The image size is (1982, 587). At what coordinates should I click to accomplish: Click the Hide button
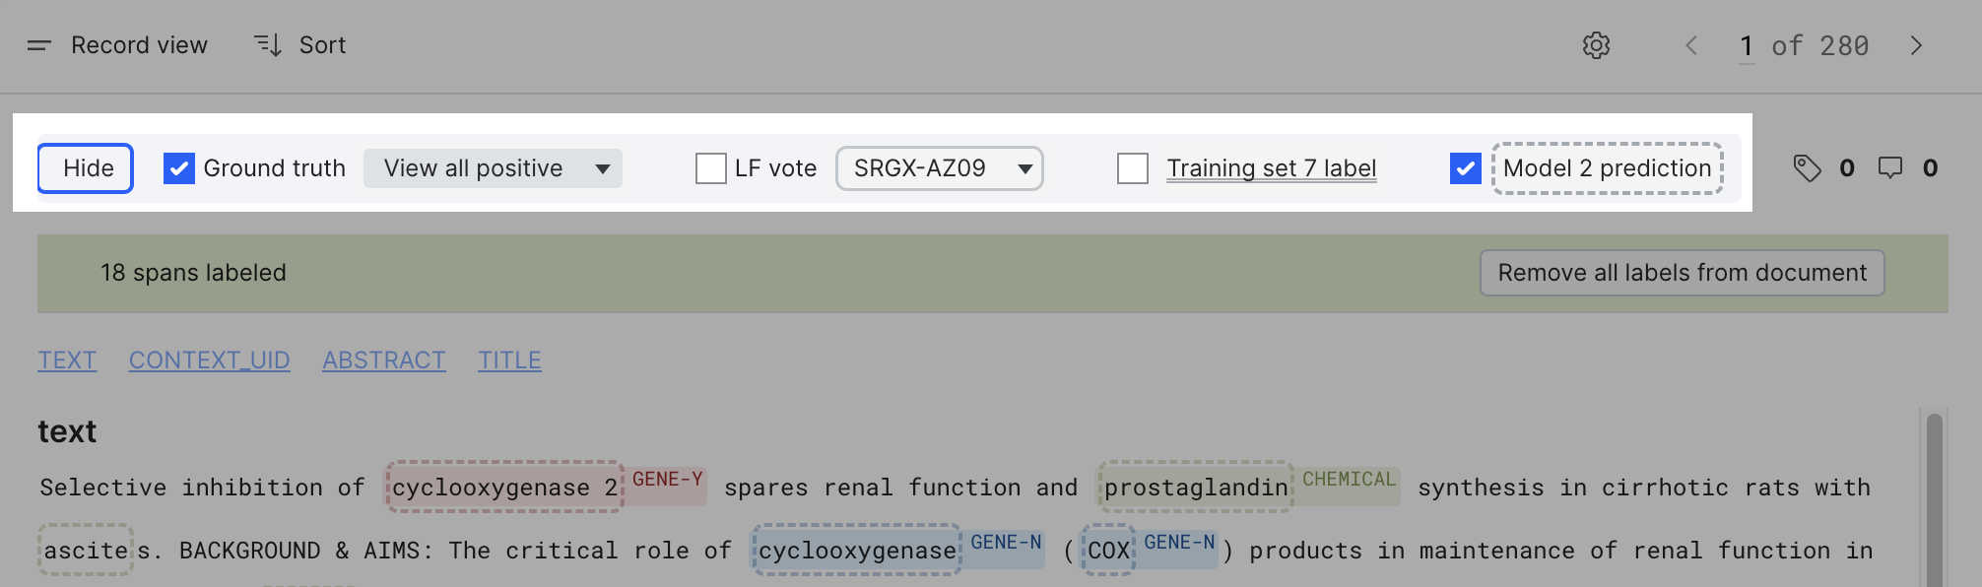point(86,168)
